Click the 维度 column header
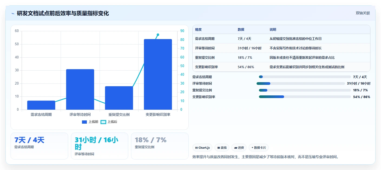The height and width of the screenshot is (170, 381). 198,30
